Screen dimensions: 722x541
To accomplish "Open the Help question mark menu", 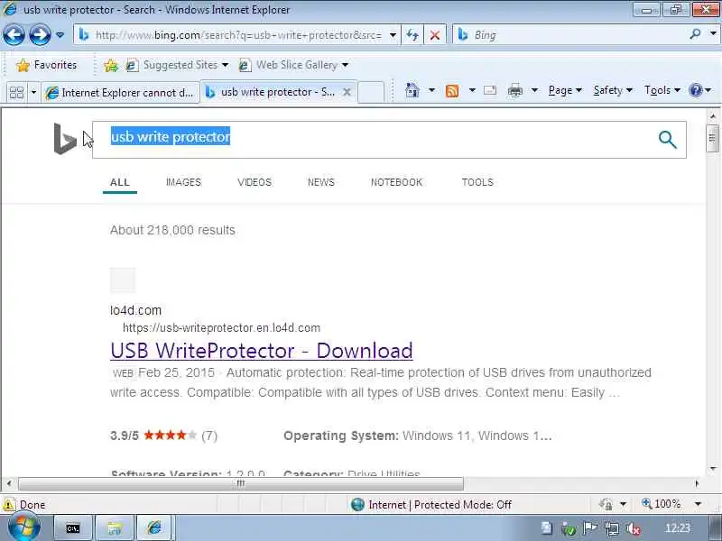I will point(700,90).
